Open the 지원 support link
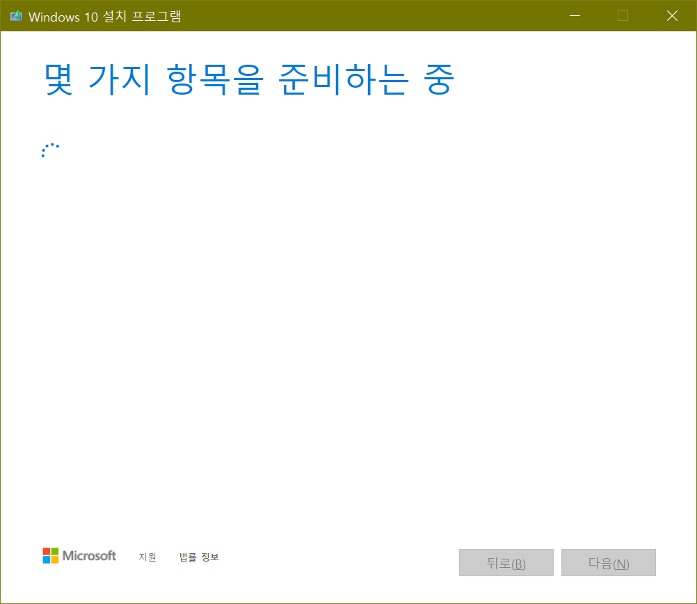Screen dimensions: 697x604 [147, 557]
